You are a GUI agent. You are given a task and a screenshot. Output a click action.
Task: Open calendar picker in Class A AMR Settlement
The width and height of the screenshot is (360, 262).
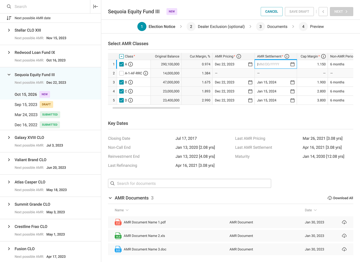[292, 64]
